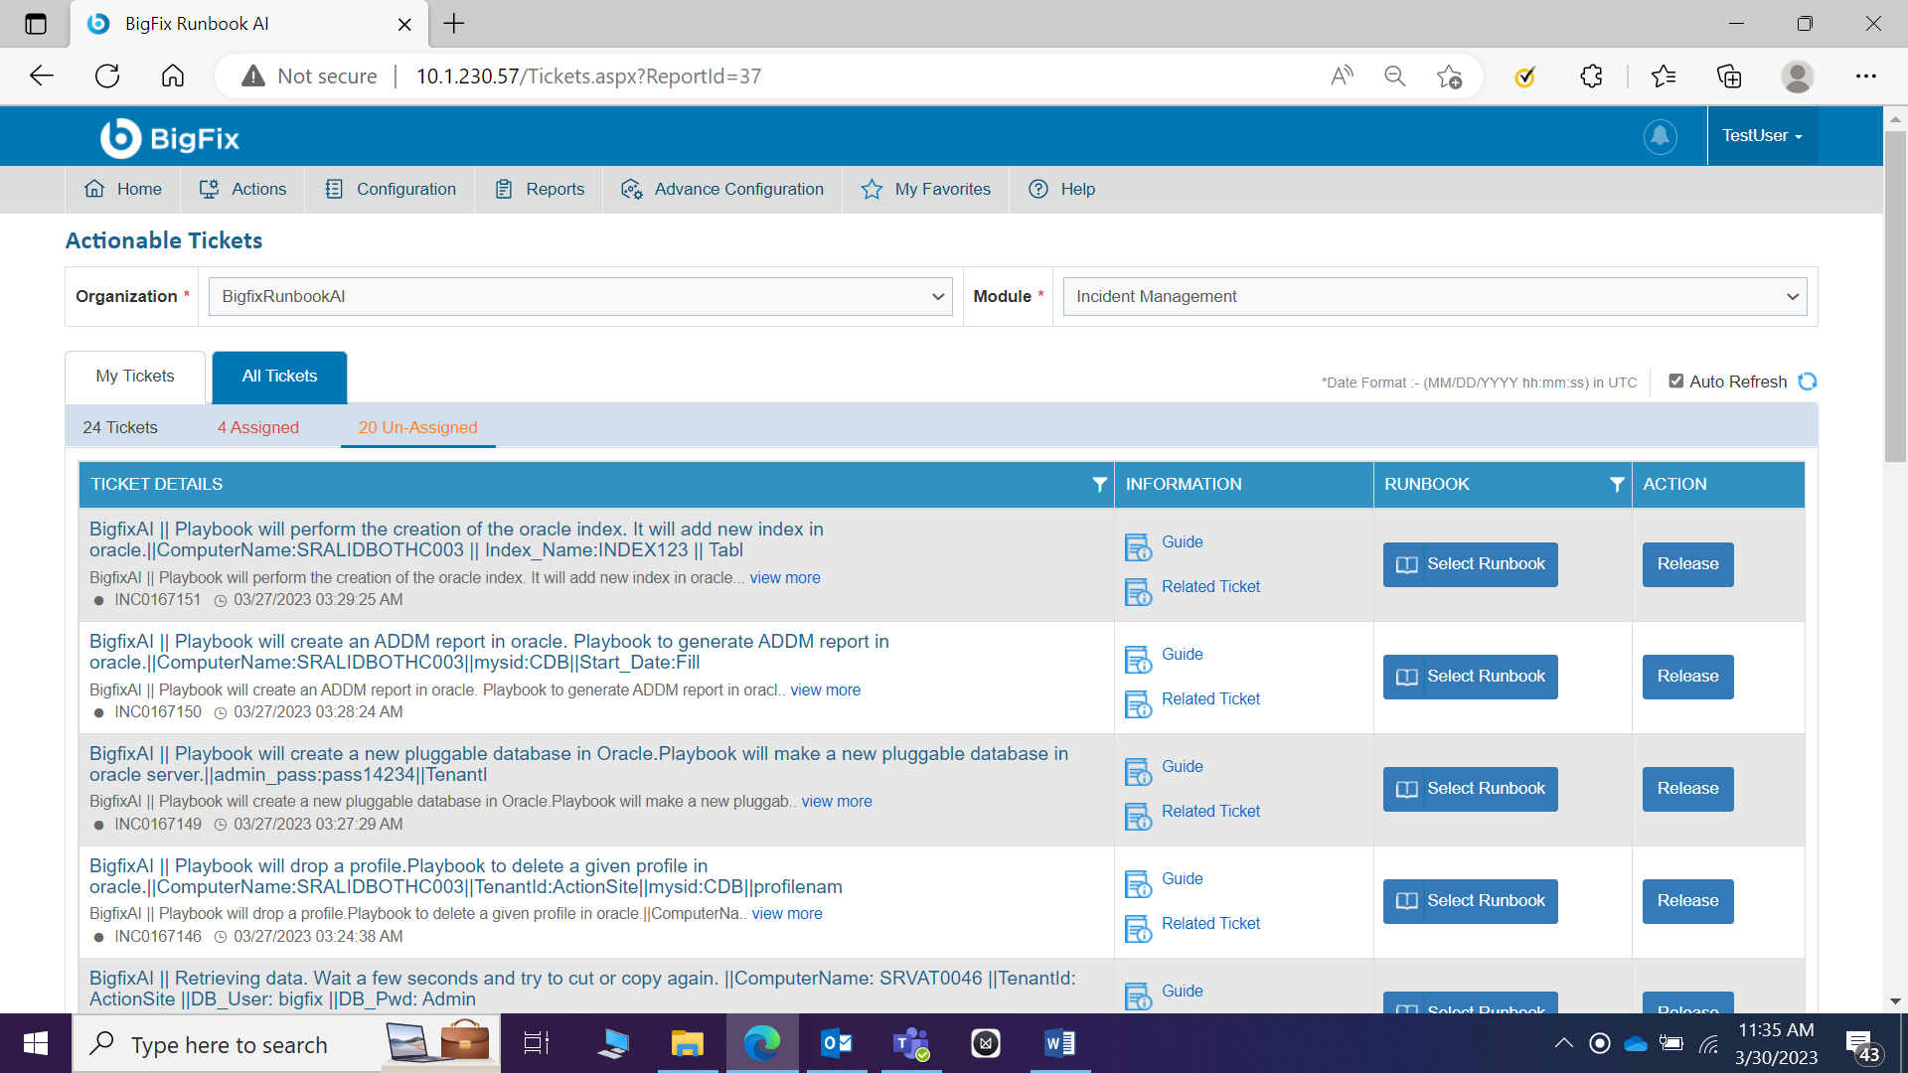Click Guide icon for INC0167151
The width and height of the screenshot is (1908, 1073).
point(1138,546)
